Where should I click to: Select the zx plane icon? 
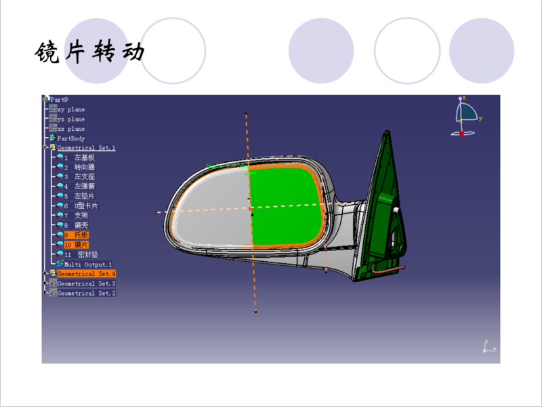[53, 128]
